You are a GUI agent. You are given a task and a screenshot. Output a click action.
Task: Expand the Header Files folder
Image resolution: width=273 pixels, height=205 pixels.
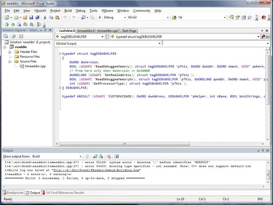10,52
